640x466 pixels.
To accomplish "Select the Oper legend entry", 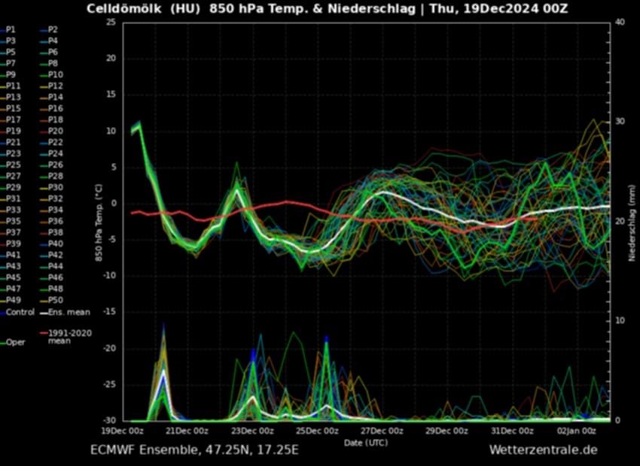I will (14, 343).
